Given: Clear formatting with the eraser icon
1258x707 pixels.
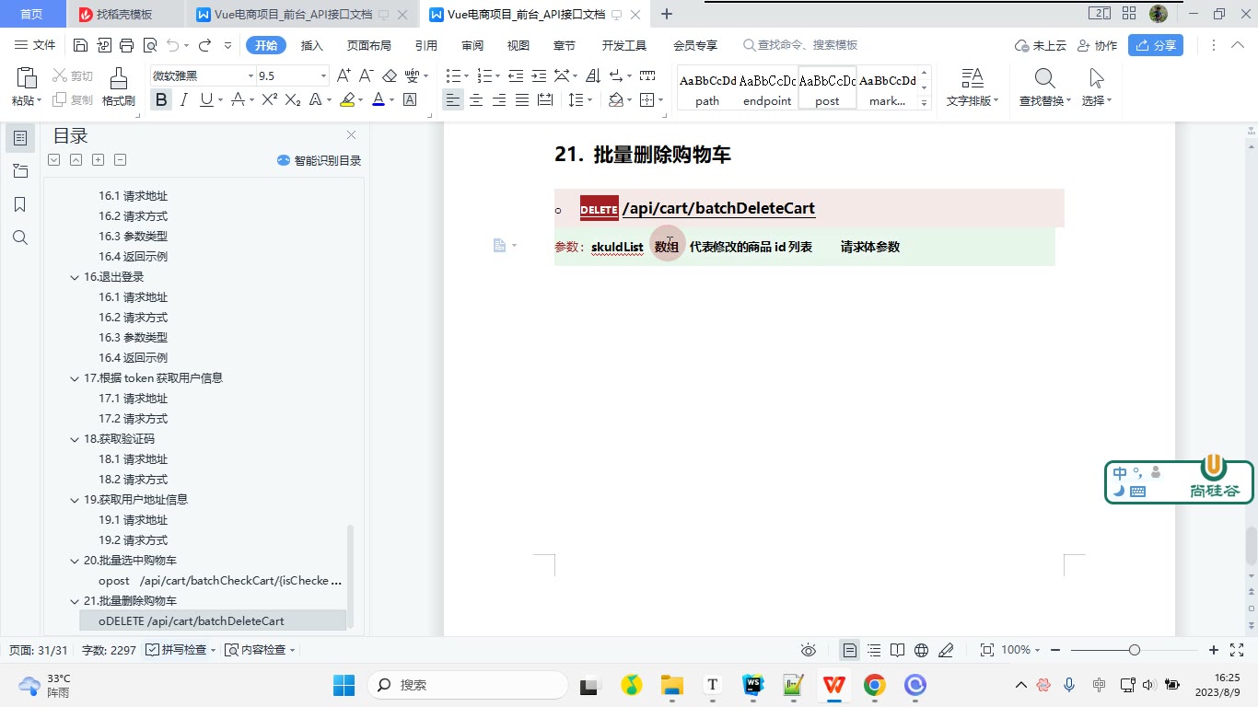Looking at the screenshot, I should coord(390,75).
